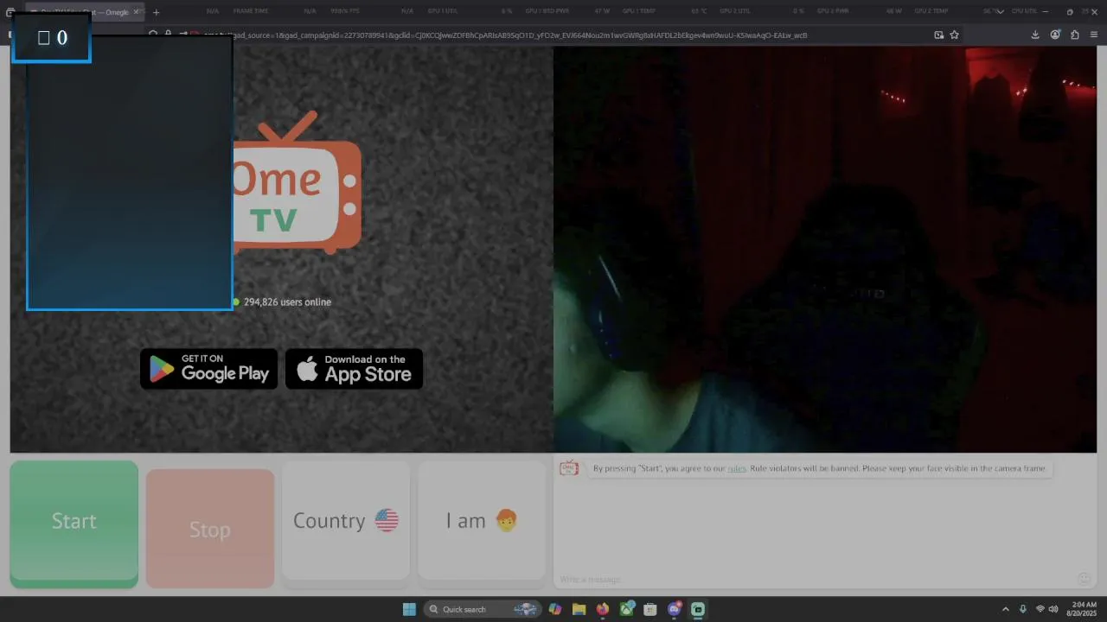This screenshot has width=1107, height=622.
Task: Click the '294,826 users online' text
Action: pos(287,302)
